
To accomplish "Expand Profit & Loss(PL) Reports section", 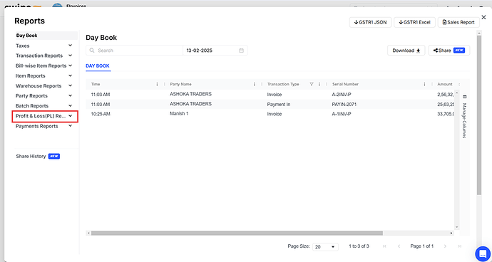I will tap(44, 116).
